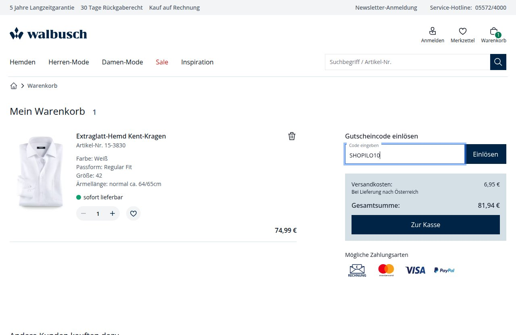Open the Damen-Mode menu
Viewport: 516px width, 335px height.
123,62
